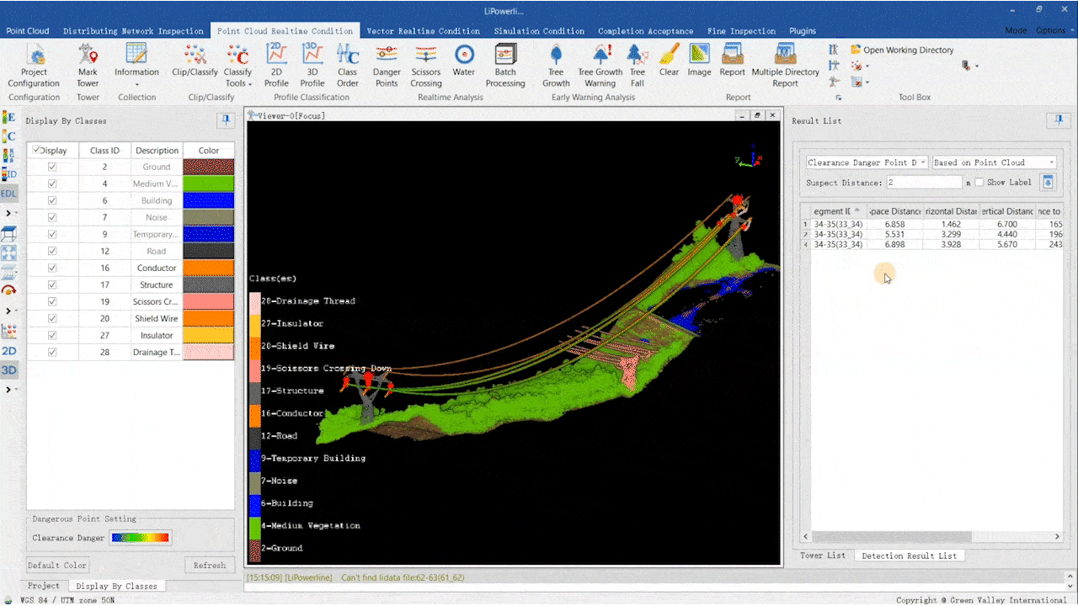This screenshot has width=1078, height=606.
Task: Switch to 2D view in left sidebar
Action: pyautogui.click(x=9, y=350)
